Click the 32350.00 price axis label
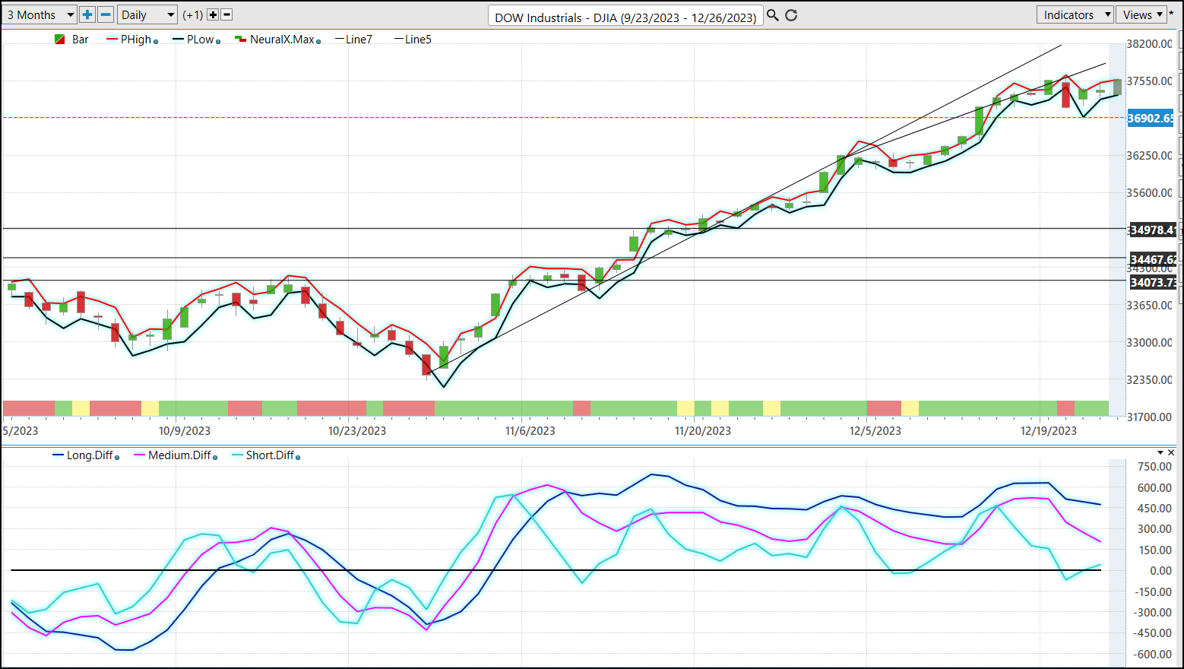Screen dimensions: 1184x669 coord(1150,380)
